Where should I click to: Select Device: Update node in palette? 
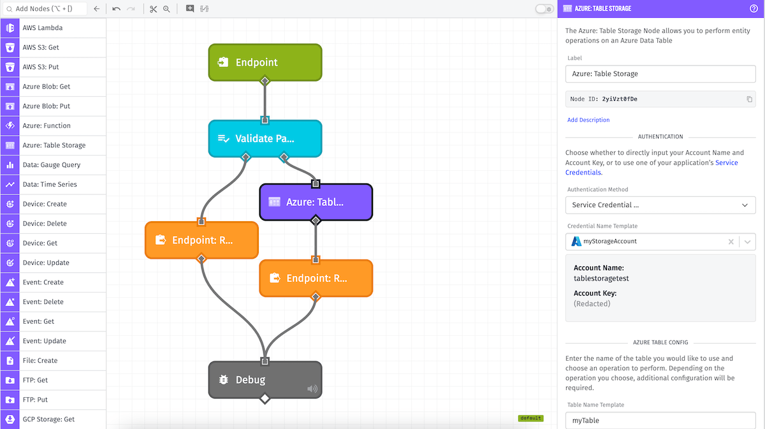pyautogui.click(x=54, y=263)
